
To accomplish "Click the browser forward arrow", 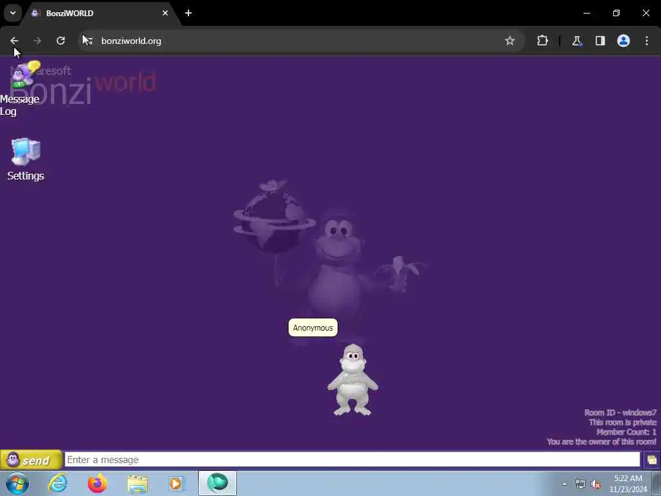I will 37,41.
